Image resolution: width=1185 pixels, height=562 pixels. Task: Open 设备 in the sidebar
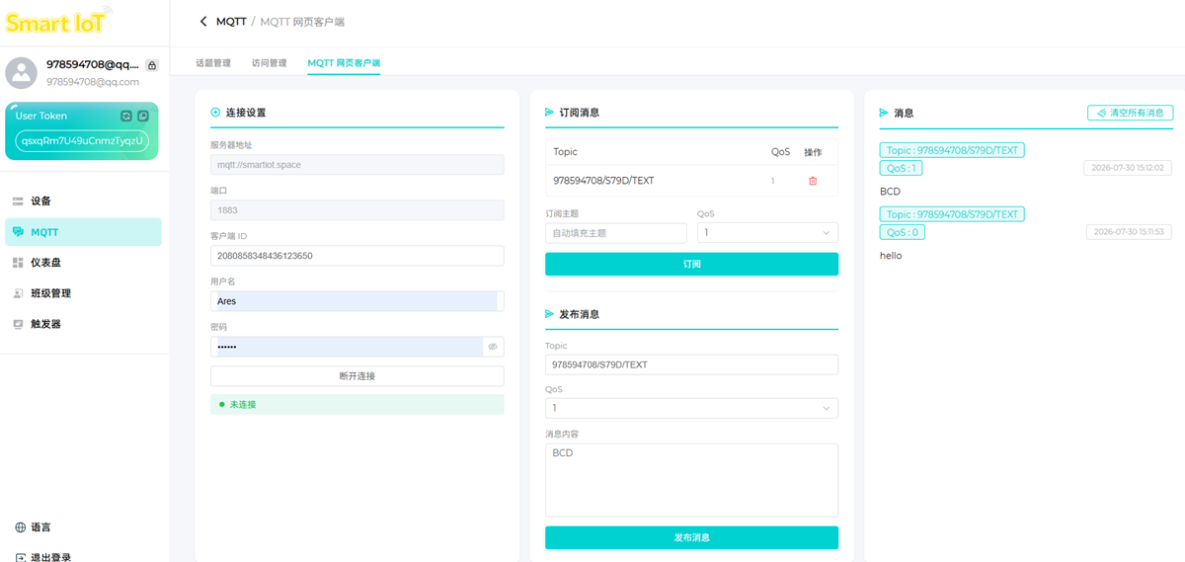click(83, 201)
